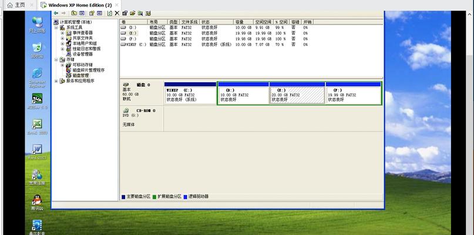Sort by the 状态 column header
This screenshot has width=474, height=235.
pos(217,22)
